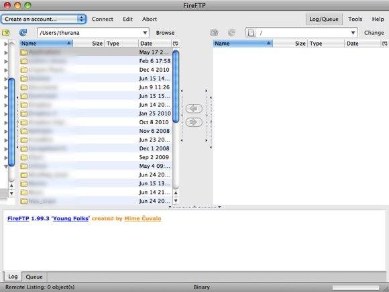Image resolution: width=389 pixels, height=292 pixels.
Task: Select the folder dated Jun 9 11:26
Action: tap(95, 87)
